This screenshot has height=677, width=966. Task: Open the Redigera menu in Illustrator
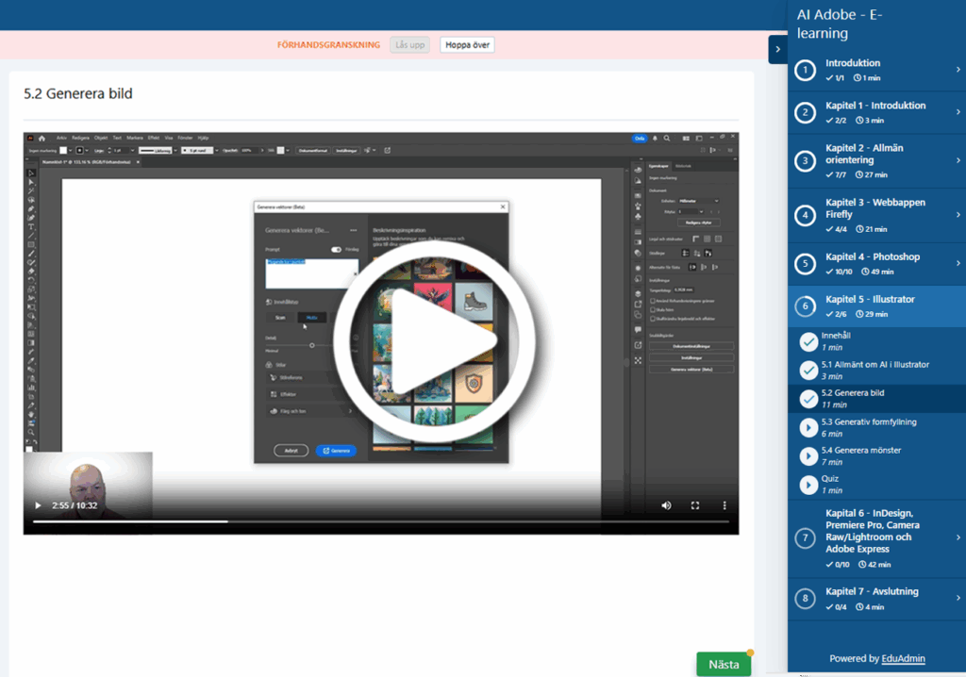pyautogui.click(x=80, y=138)
